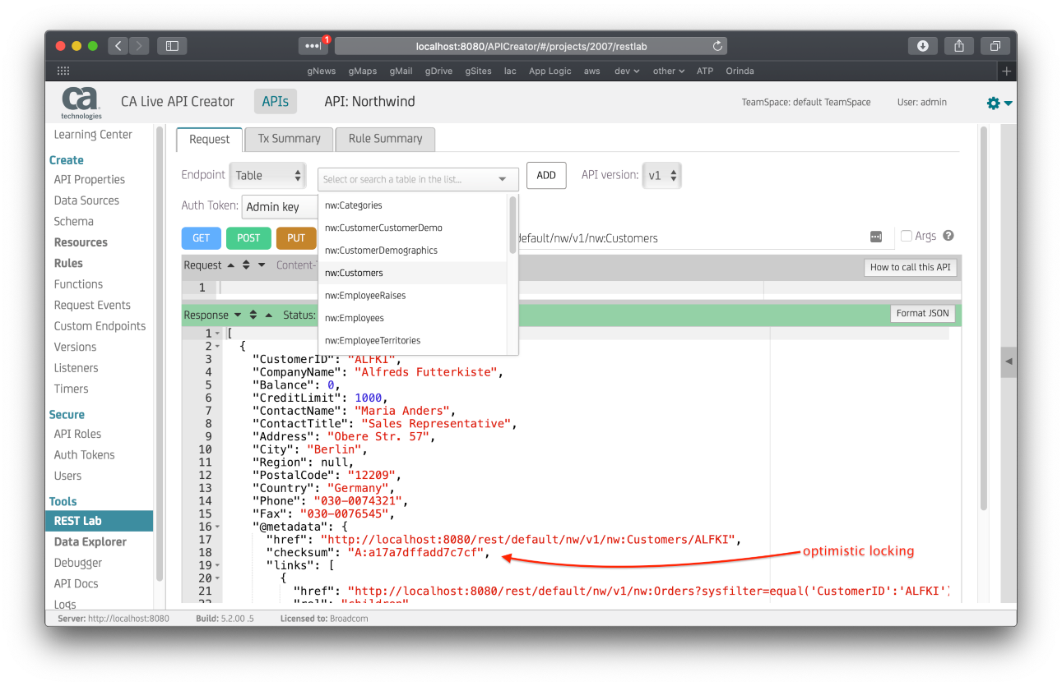Click the table search input field

(407, 179)
